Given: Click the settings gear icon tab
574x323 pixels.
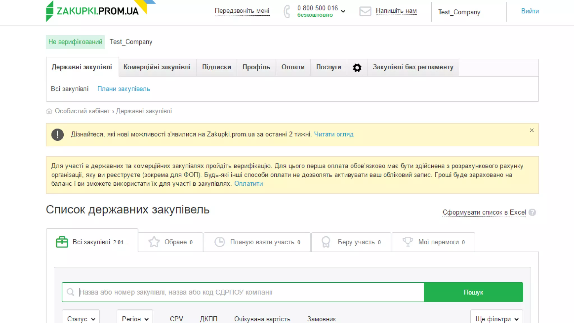Looking at the screenshot, I should 357,68.
